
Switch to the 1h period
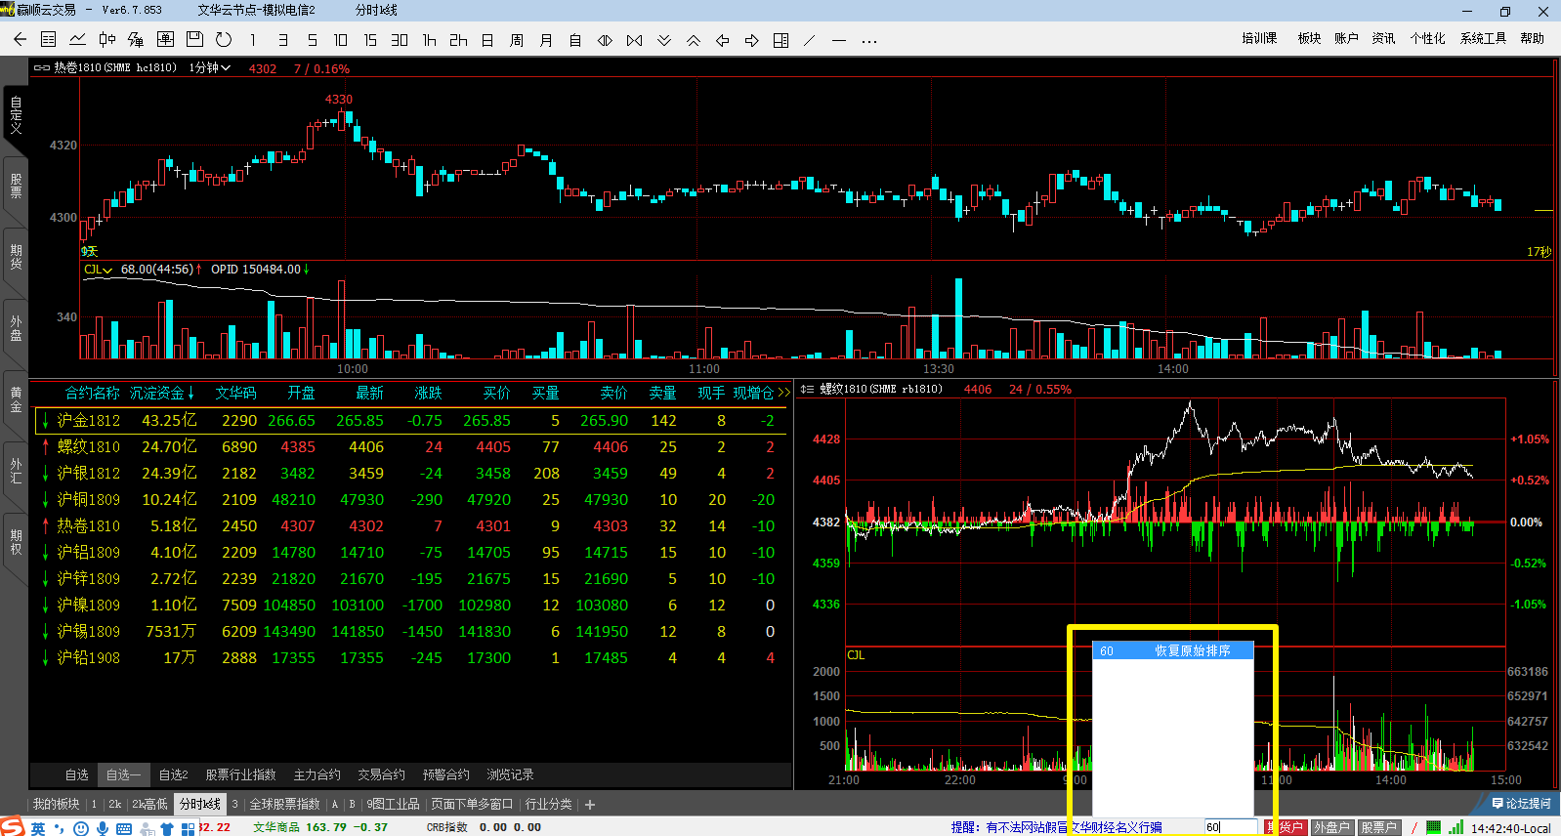429,40
